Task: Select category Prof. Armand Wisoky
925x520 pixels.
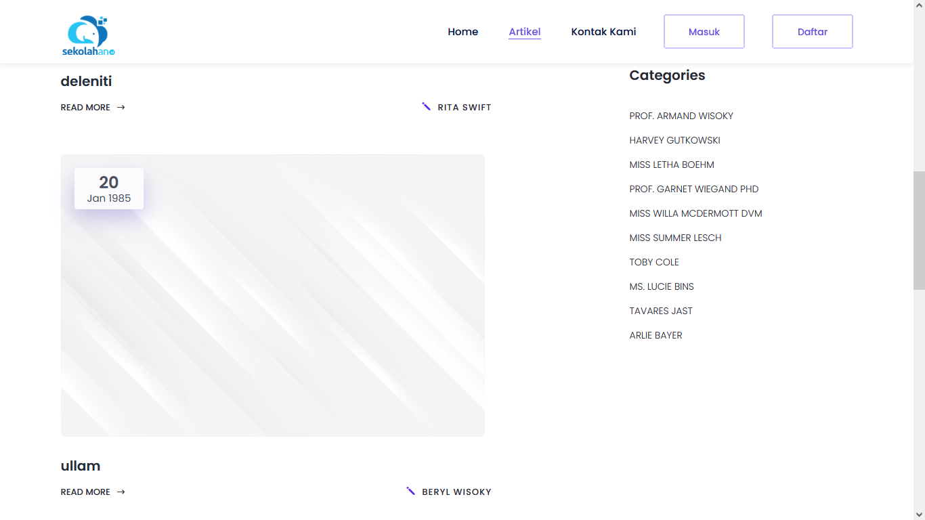Action: point(681,116)
